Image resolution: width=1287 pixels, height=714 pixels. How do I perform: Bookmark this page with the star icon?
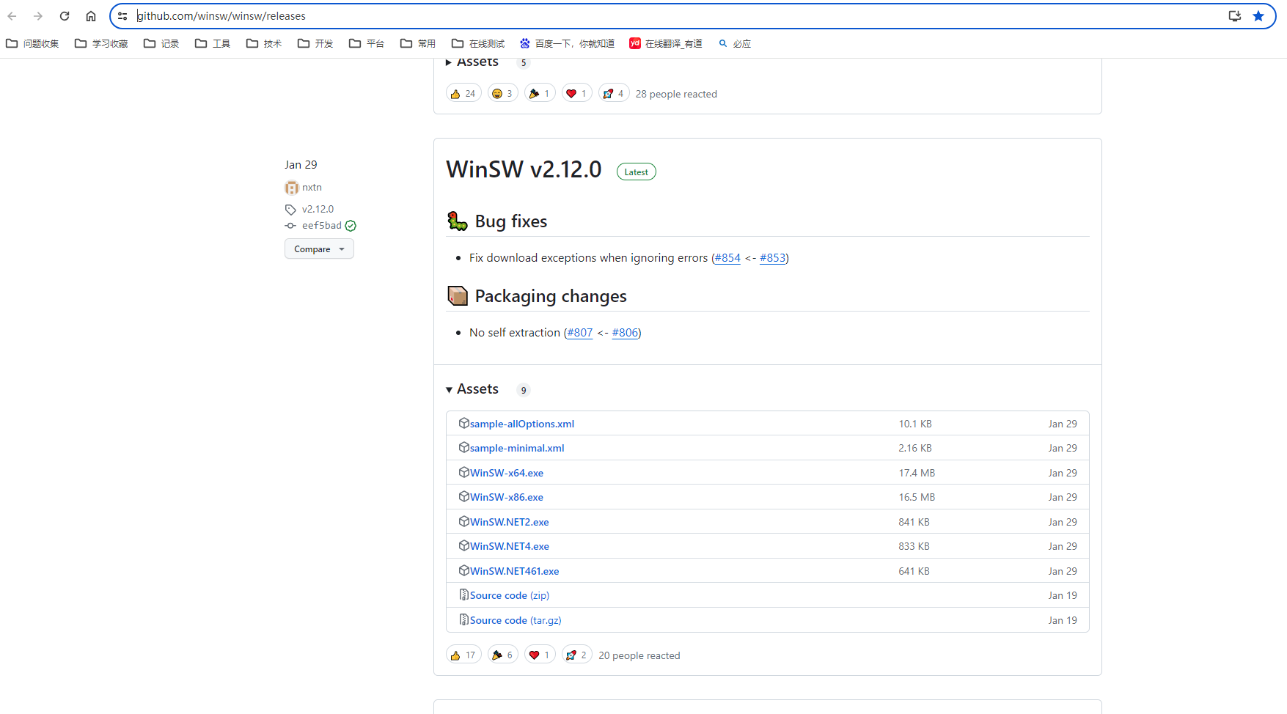click(x=1258, y=16)
